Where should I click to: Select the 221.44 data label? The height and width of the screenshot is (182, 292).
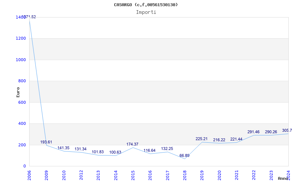click(x=236, y=139)
